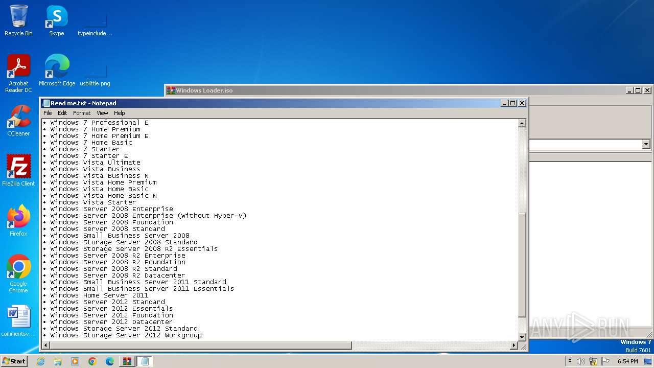654x368 pixels.
Task: Open Action Center flag icon
Action: 605,361
